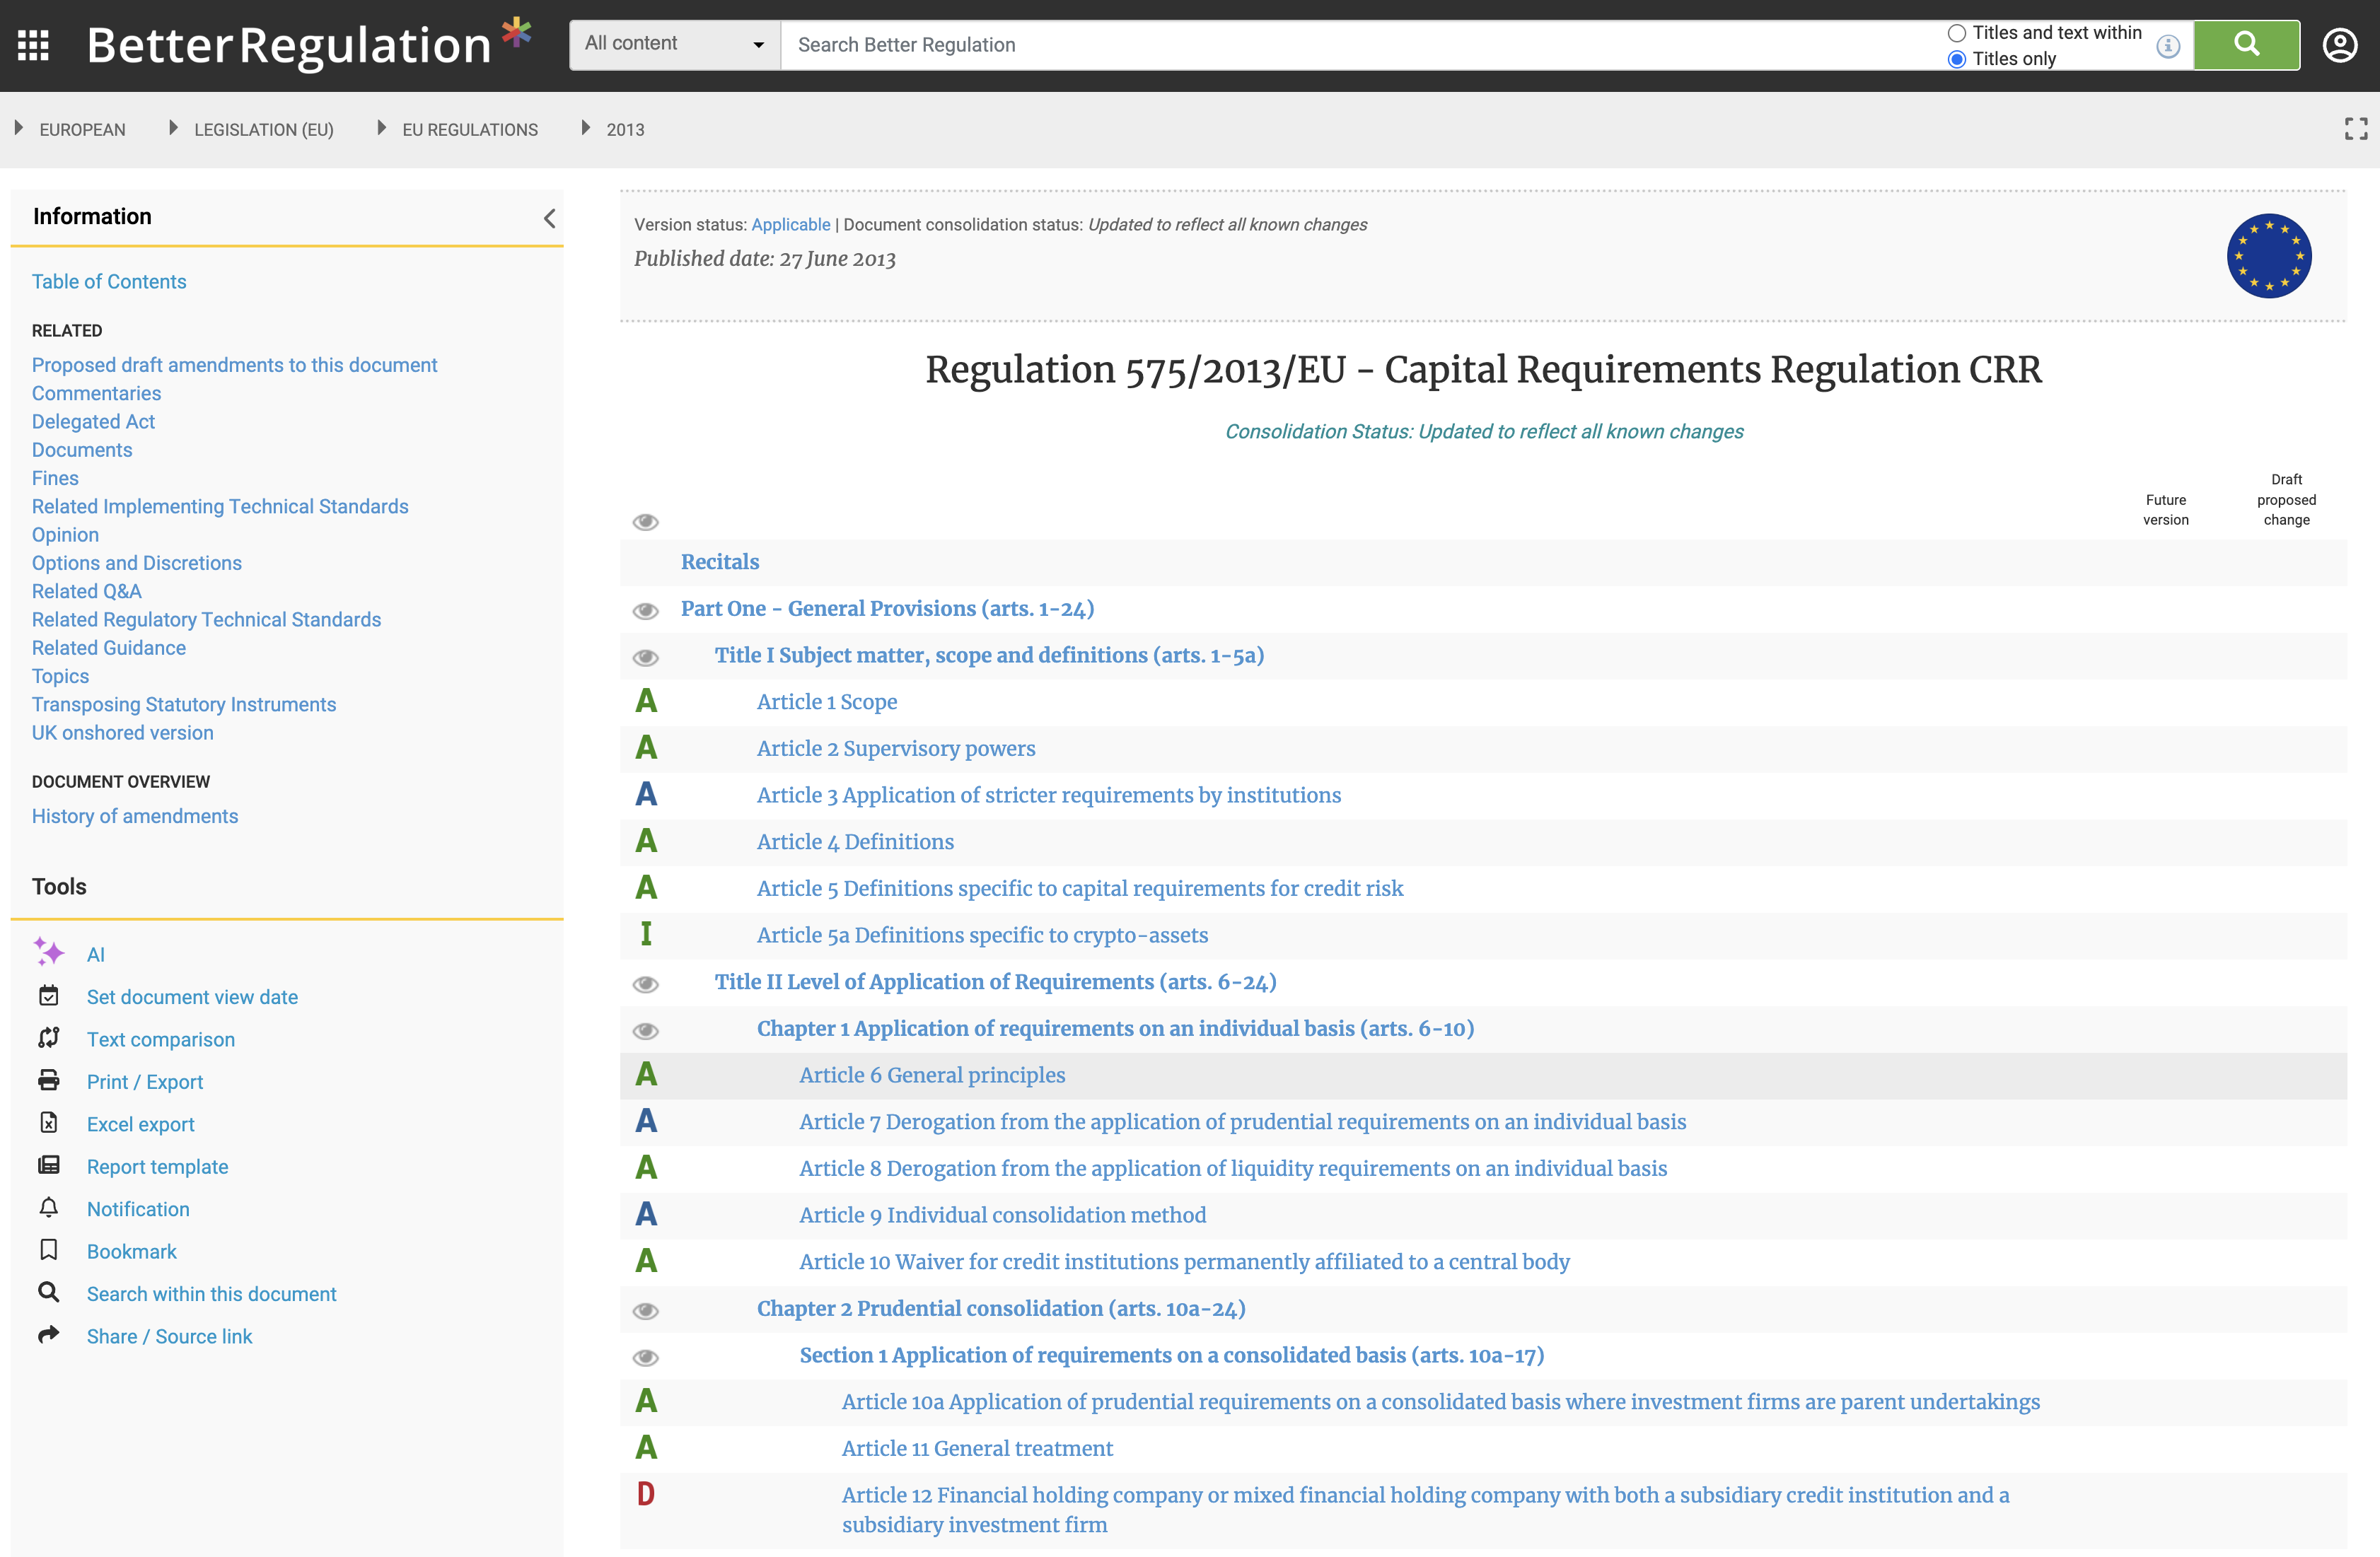Screen dimensions: 2380x1557
Task: Click the History of amendments link
Action: 135,816
